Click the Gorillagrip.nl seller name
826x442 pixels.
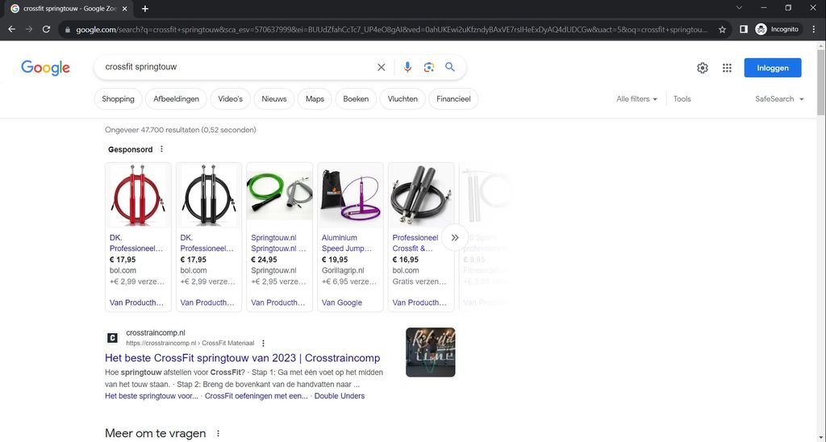point(343,270)
